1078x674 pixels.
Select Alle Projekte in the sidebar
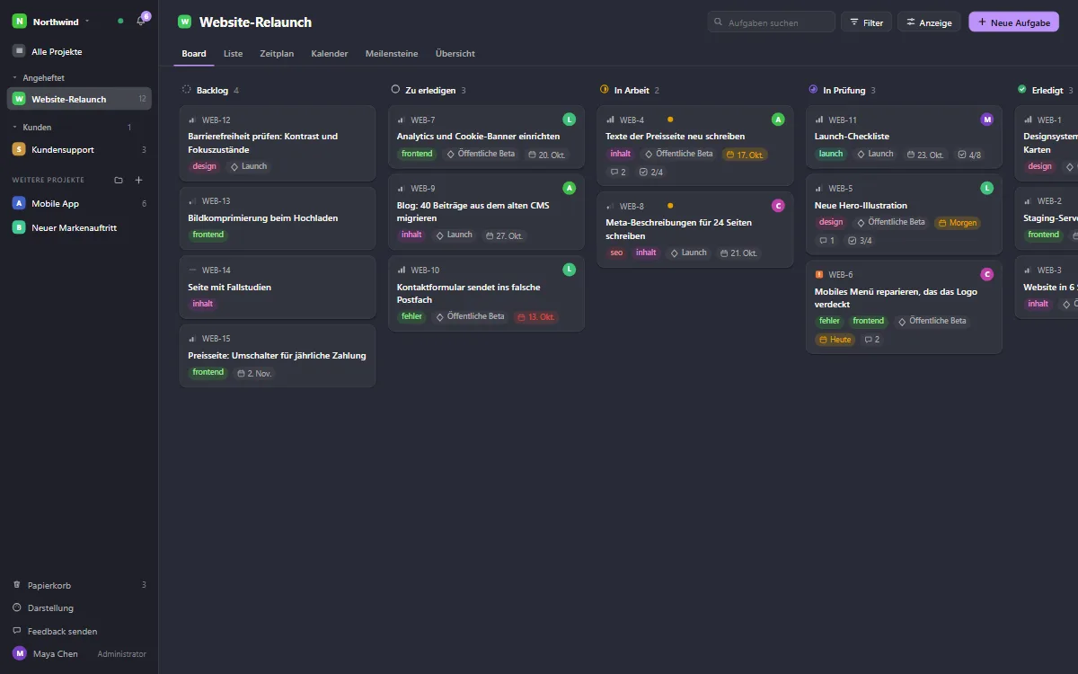click(79, 52)
